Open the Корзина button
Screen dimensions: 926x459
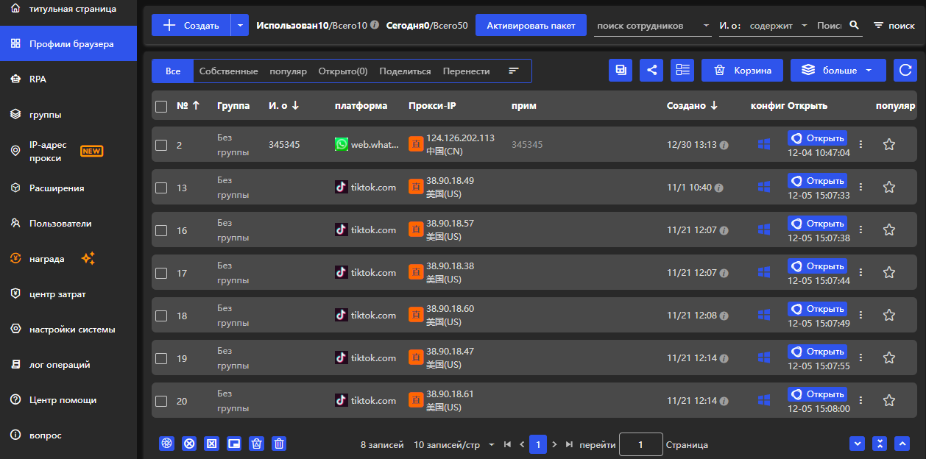click(x=742, y=71)
